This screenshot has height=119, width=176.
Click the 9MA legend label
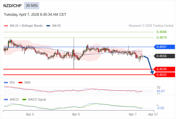coord(27,83)
